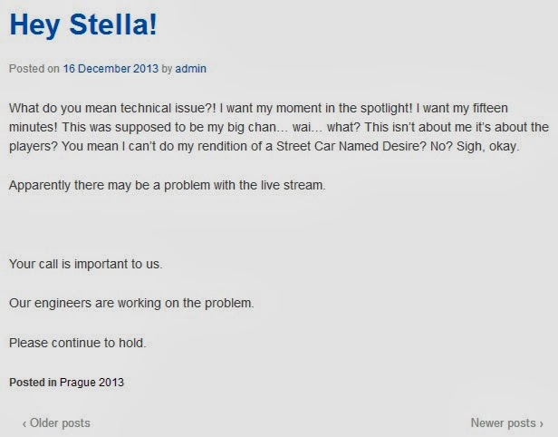The height and width of the screenshot is (437, 558).
Task: Click the 16 December 2013 date link
Action: (111, 68)
